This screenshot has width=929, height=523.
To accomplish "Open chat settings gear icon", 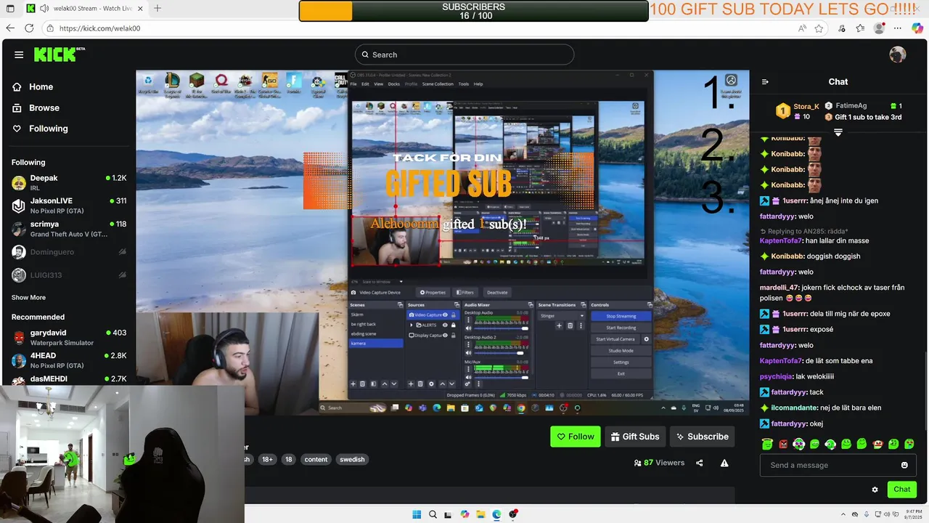I will [x=875, y=490].
